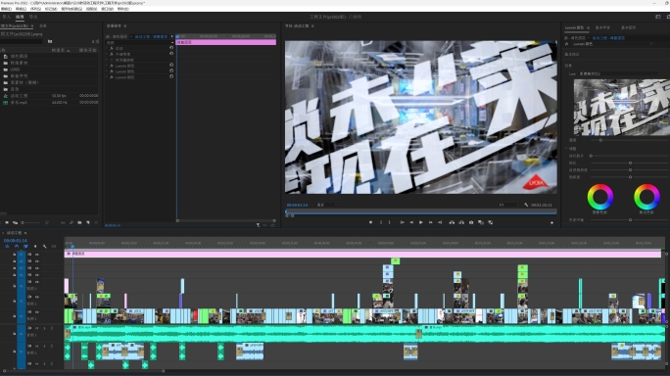This screenshot has height=376, width=670.
Task: Toggle Snap magnet in timeline header
Action: coord(17,246)
